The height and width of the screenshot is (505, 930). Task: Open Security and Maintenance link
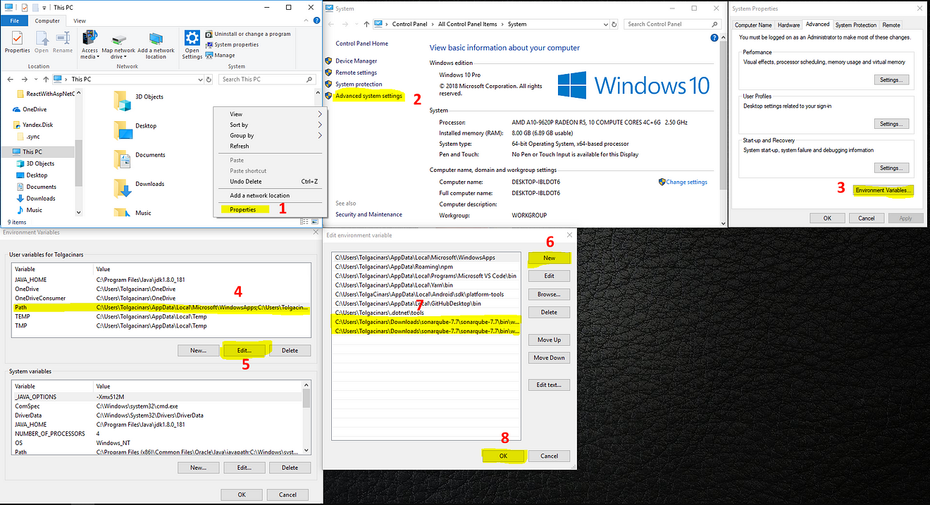click(x=368, y=214)
